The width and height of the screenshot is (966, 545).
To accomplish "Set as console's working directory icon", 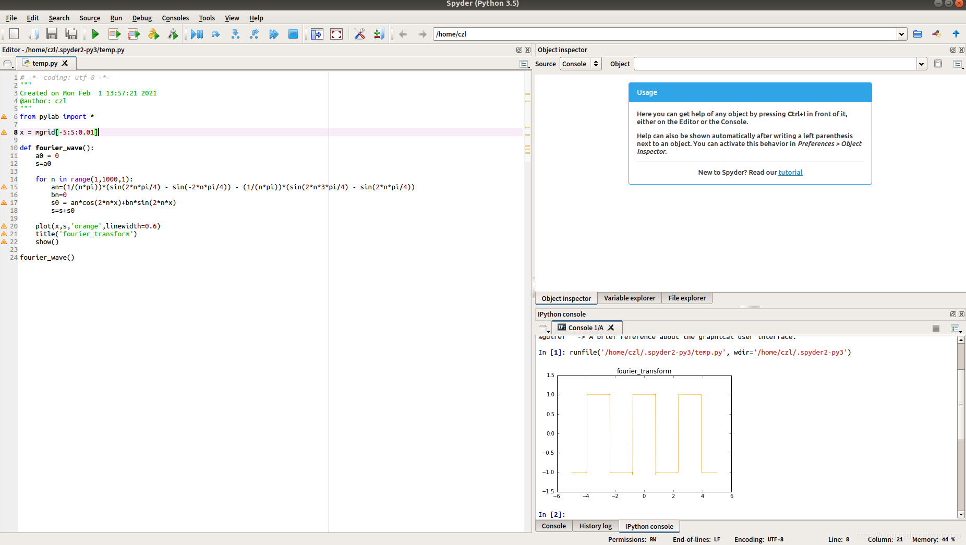I will point(937,34).
